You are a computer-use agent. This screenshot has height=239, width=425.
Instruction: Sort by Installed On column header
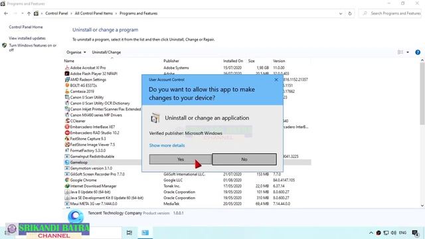[x=233, y=61]
